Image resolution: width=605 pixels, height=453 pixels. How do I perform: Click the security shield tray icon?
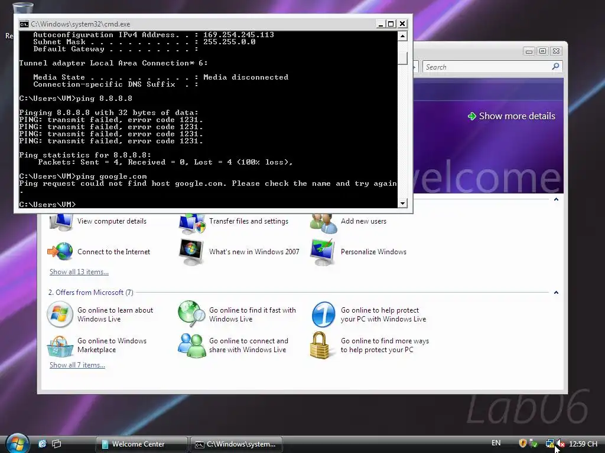point(523,444)
